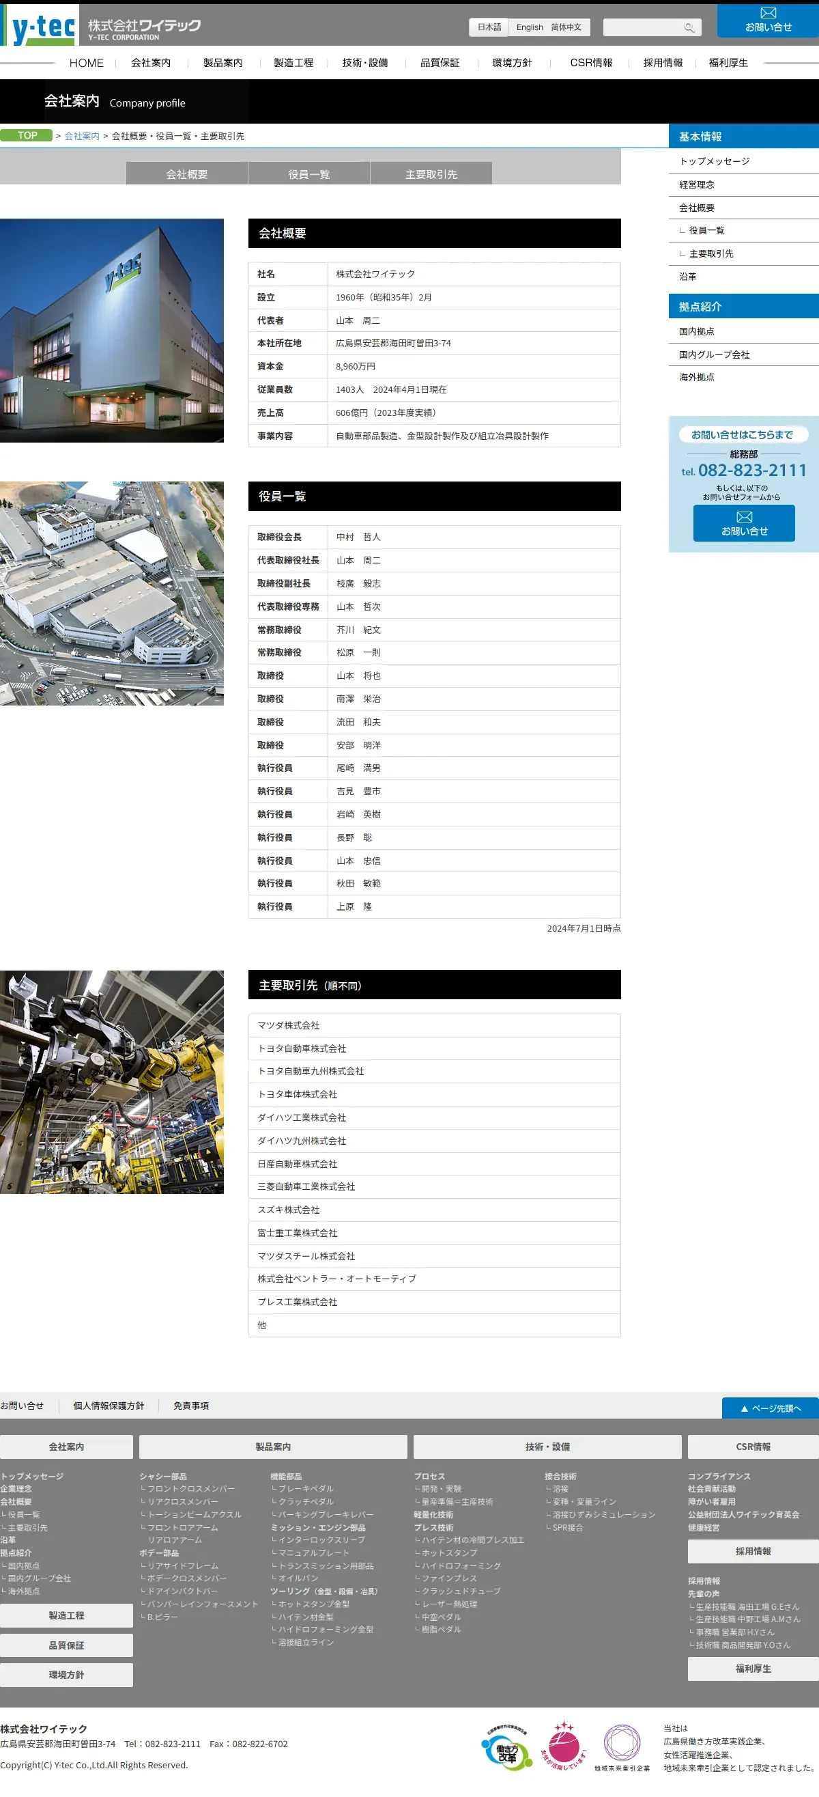Screen dimensions: 819x1797
Task: Open 品質保証 in main navigation
Action: pyautogui.click(x=440, y=63)
